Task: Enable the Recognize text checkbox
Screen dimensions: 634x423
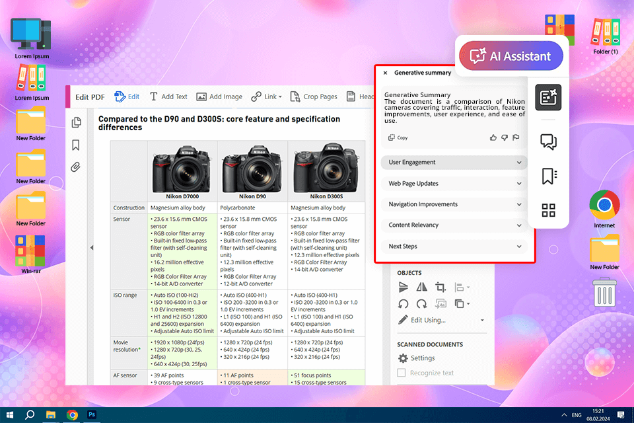Action: (x=402, y=373)
